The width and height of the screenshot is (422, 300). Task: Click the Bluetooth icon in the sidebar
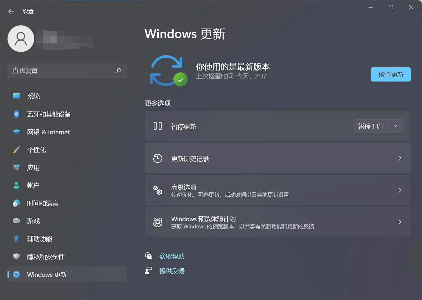16,114
